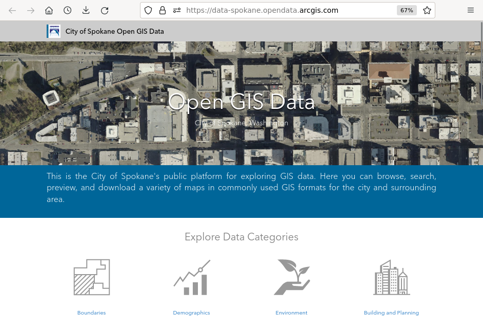Viewport: 483px width, 336px height.
Task: Click the Boundaries category map icon
Action: pyautogui.click(x=92, y=277)
